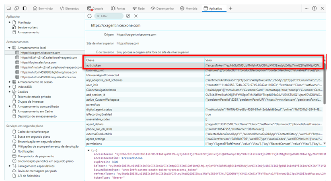Viewport: 331px width, 181px height.
Task: Select Depósitos de armazenamento
Action: tap(37, 116)
